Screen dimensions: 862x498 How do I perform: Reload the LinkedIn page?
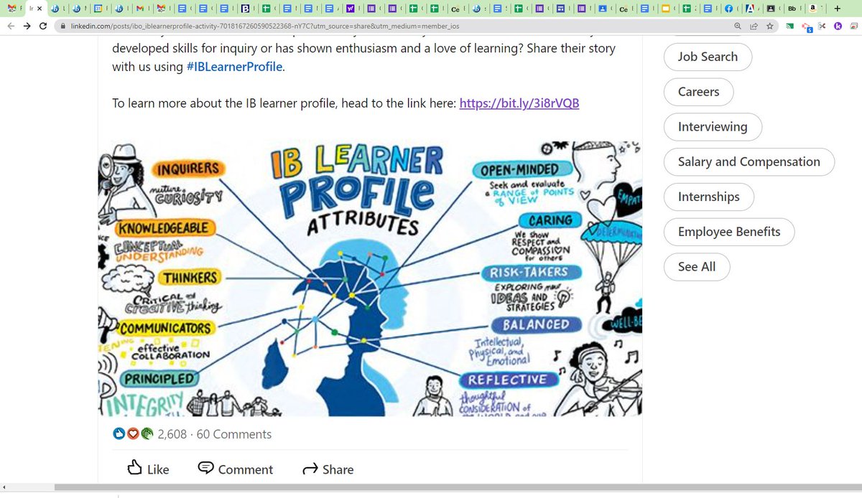coord(44,25)
